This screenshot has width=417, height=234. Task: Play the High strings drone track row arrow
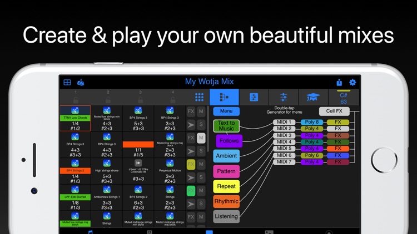click(x=191, y=177)
